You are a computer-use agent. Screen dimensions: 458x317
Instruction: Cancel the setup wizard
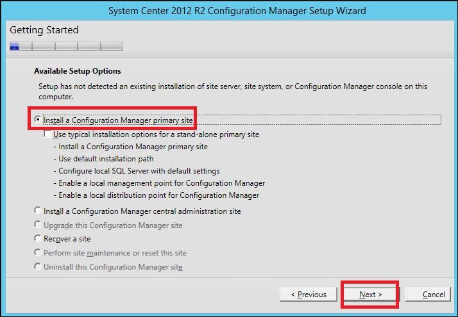[434, 295]
